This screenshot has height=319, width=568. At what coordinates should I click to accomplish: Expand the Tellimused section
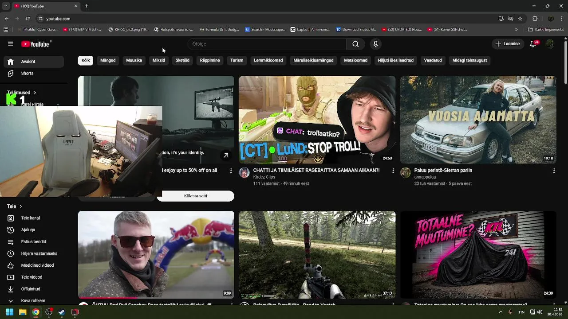point(21,93)
